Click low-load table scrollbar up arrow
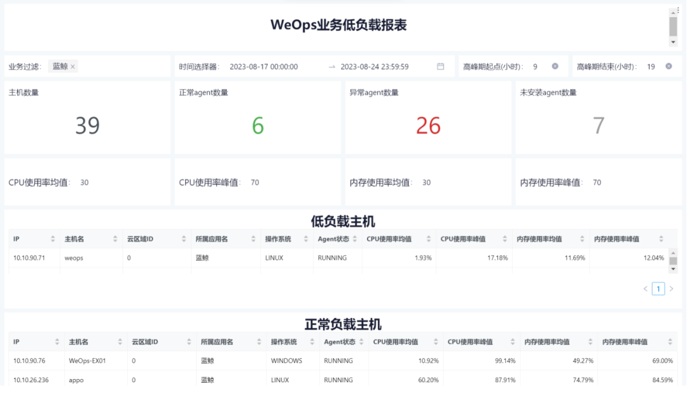687x393 pixels. 674,253
